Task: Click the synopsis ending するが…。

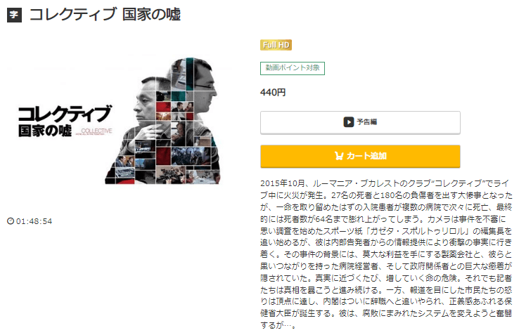Action: [x=278, y=325]
